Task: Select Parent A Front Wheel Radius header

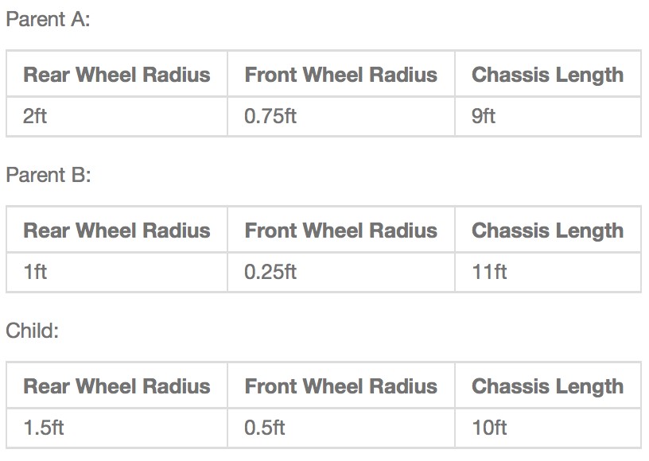Action: coord(340,75)
